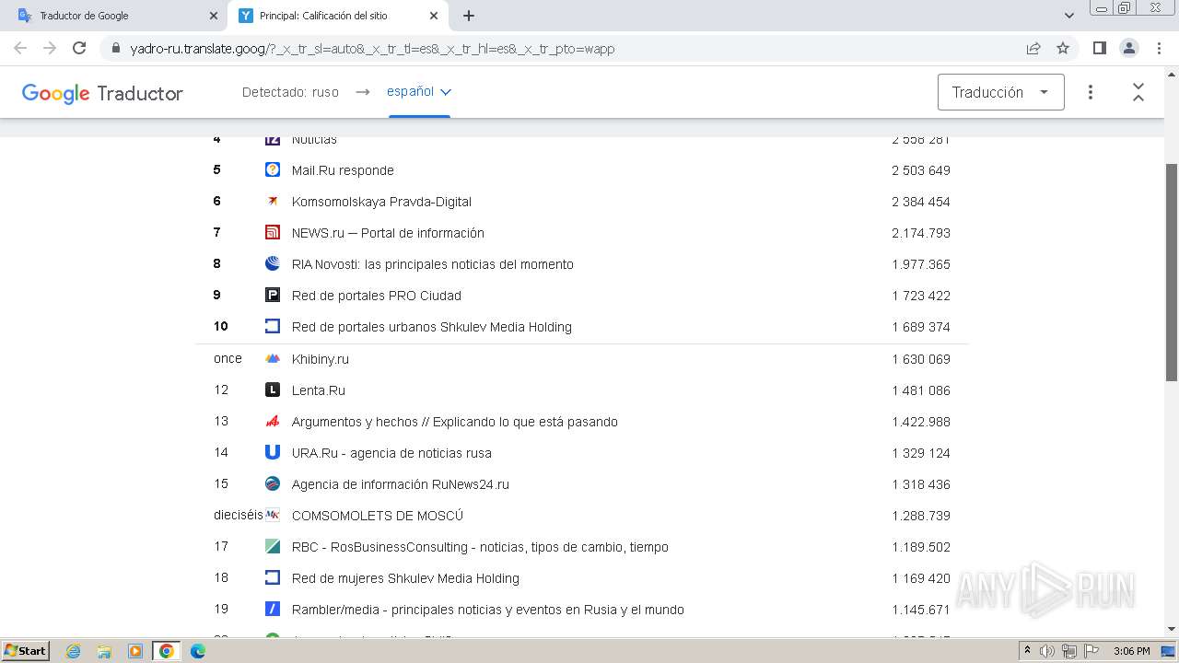Open Chrome from the taskbar
The width and height of the screenshot is (1179, 663).
[x=167, y=651]
